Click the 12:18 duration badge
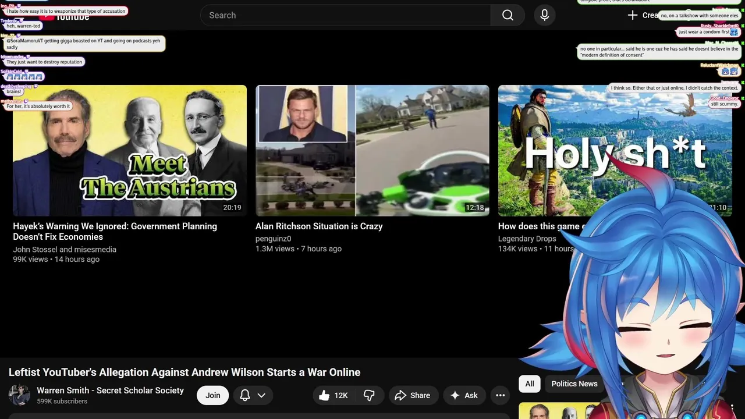The image size is (745, 419). [475, 208]
